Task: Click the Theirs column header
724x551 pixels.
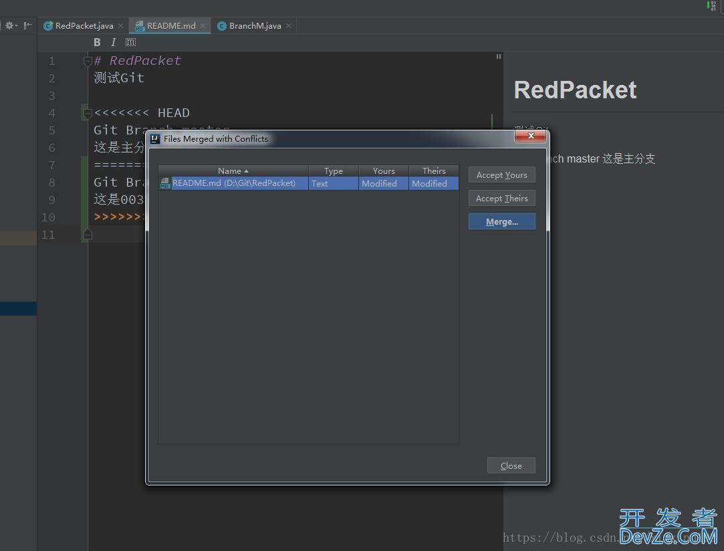Action: coord(433,171)
